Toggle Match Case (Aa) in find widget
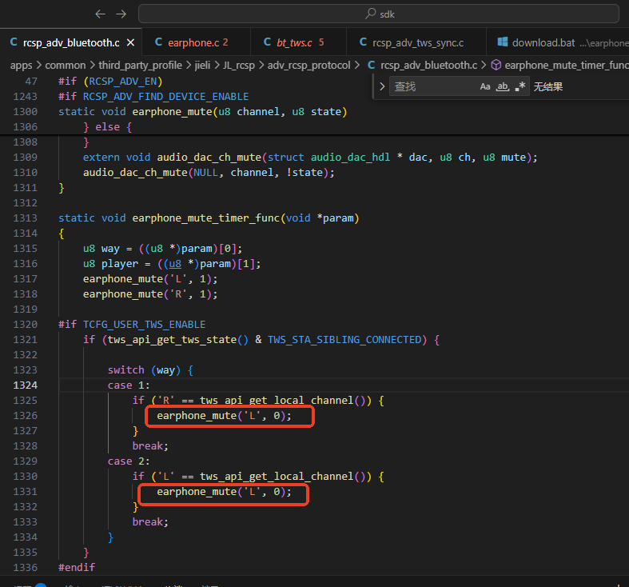 point(485,86)
